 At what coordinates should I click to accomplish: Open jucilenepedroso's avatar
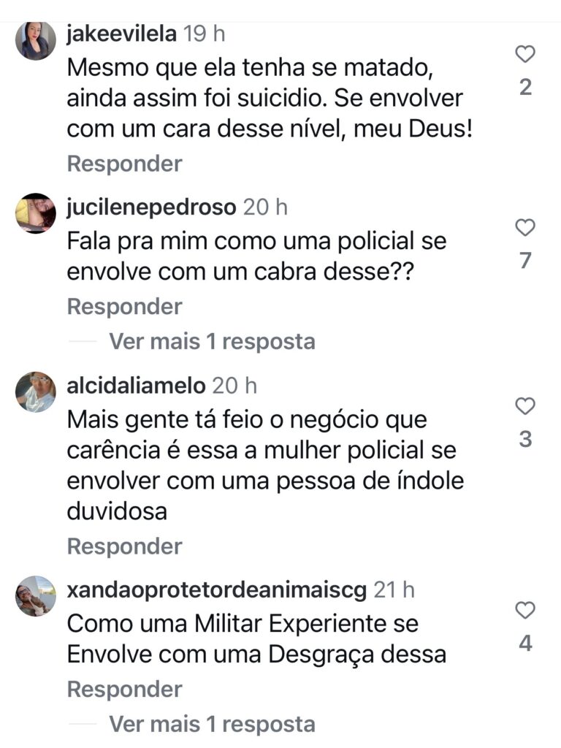(36, 213)
